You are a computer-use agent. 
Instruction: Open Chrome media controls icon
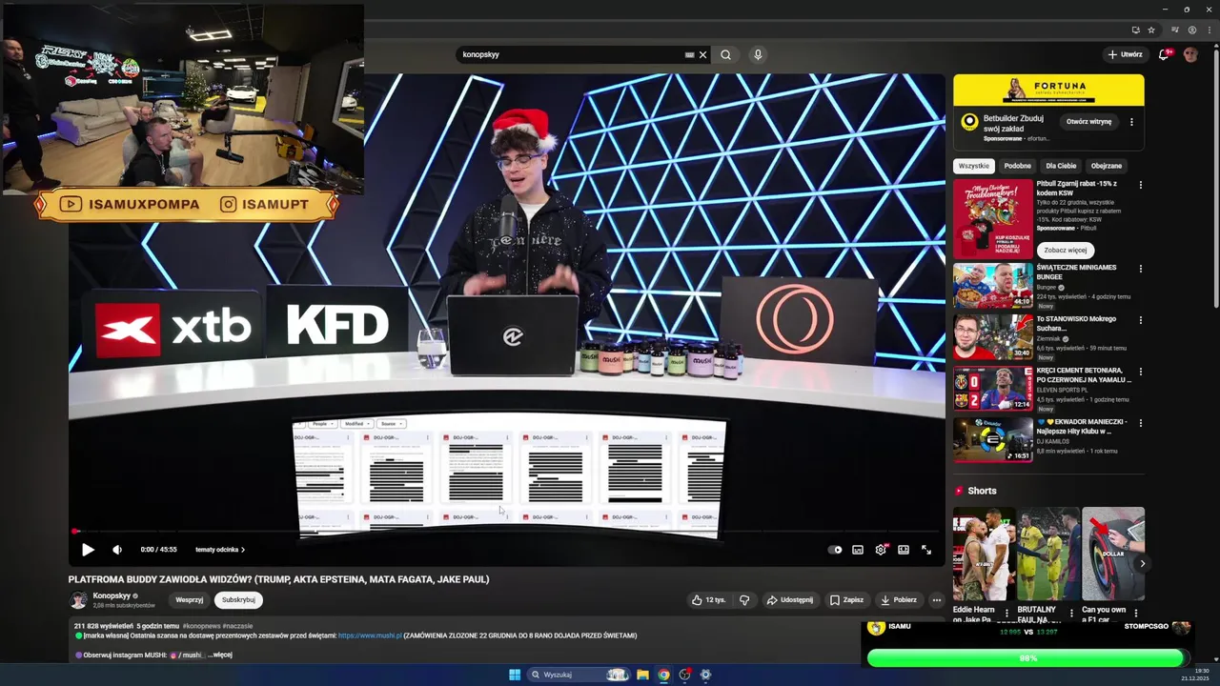(x=1175, y=30)
